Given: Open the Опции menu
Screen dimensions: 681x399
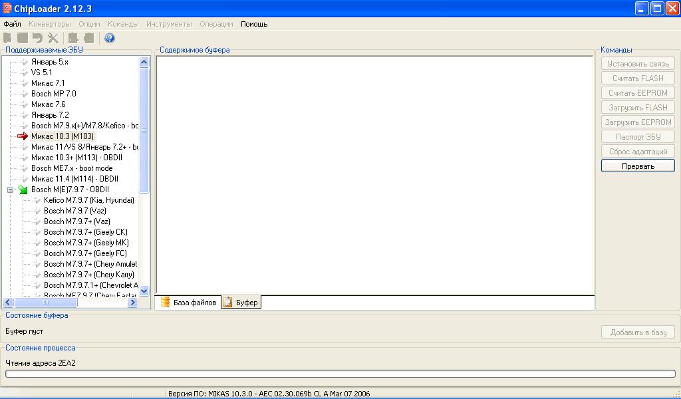Looking at the screenshot, I should point(89,24).
